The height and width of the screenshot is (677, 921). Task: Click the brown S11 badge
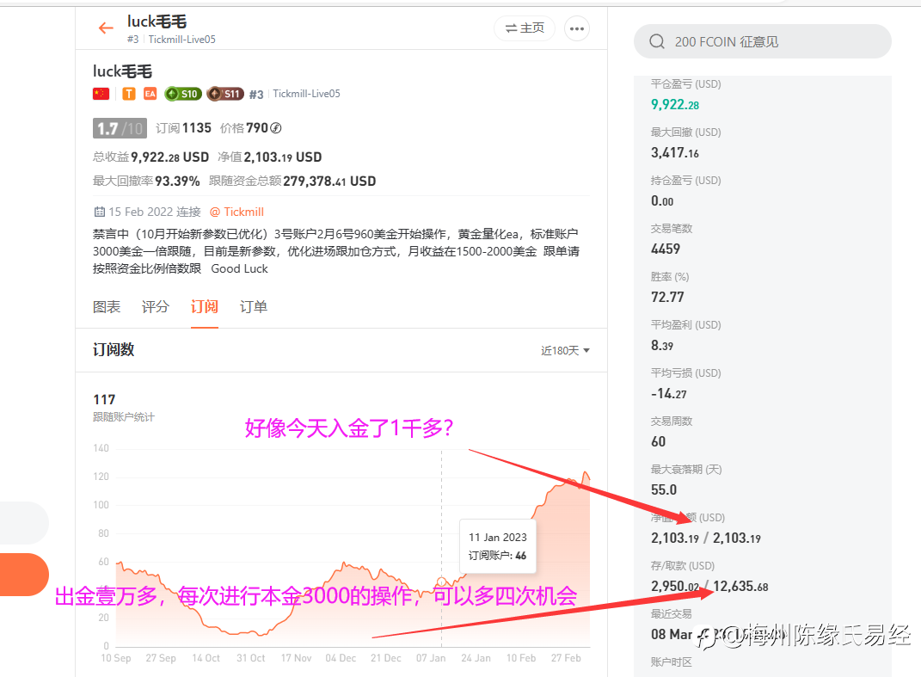pyautogui.click(x=225, y=94)
